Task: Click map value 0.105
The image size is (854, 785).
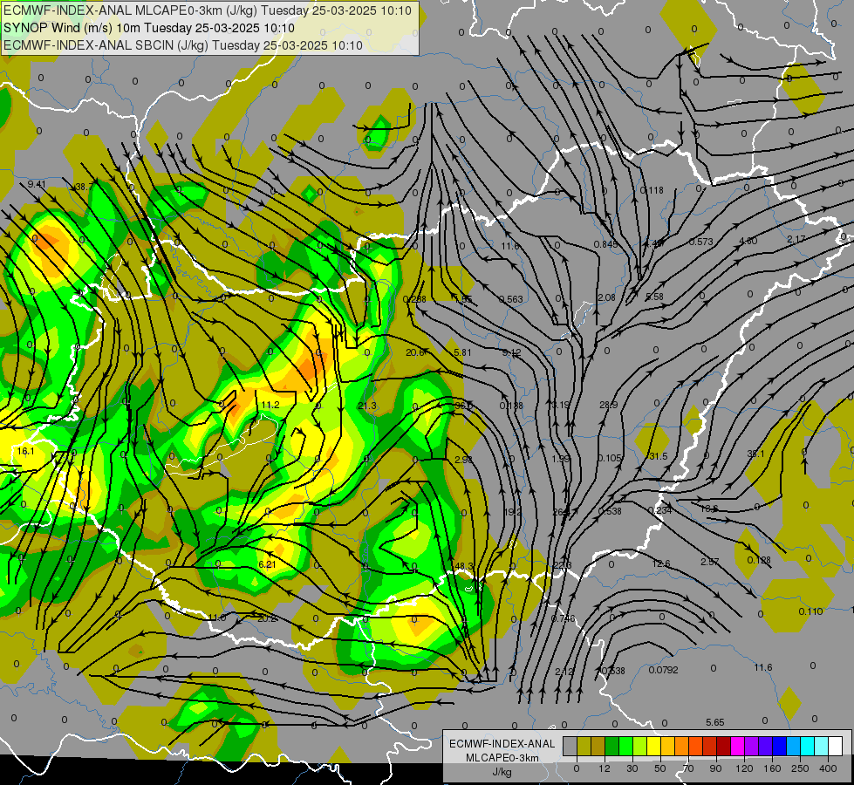Action: tap(610, 458)
